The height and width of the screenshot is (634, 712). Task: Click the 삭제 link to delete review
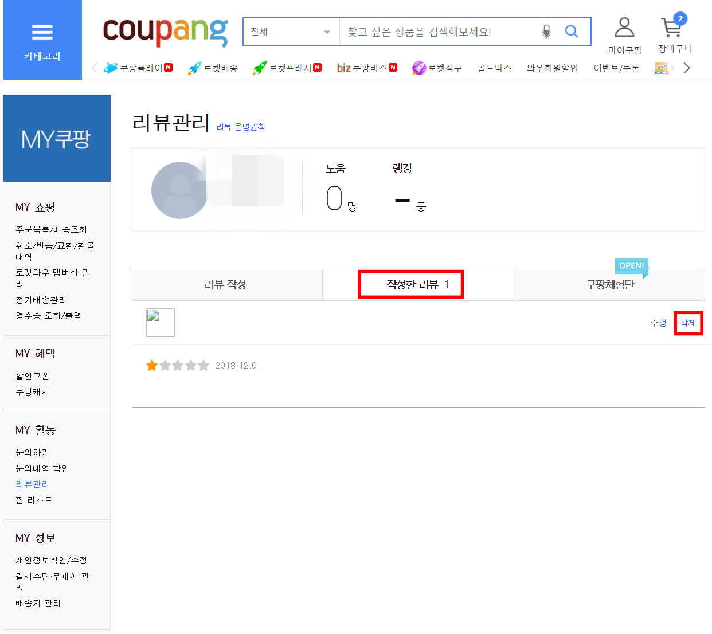[x=688, y=323]
